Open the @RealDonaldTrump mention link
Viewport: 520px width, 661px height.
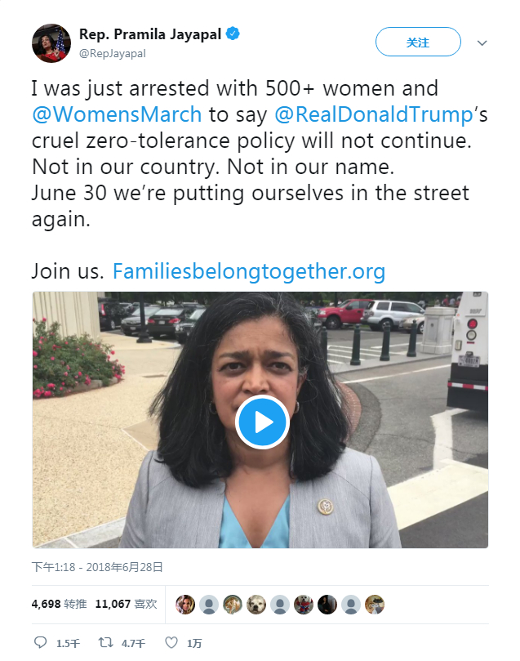tap(373, 114)
